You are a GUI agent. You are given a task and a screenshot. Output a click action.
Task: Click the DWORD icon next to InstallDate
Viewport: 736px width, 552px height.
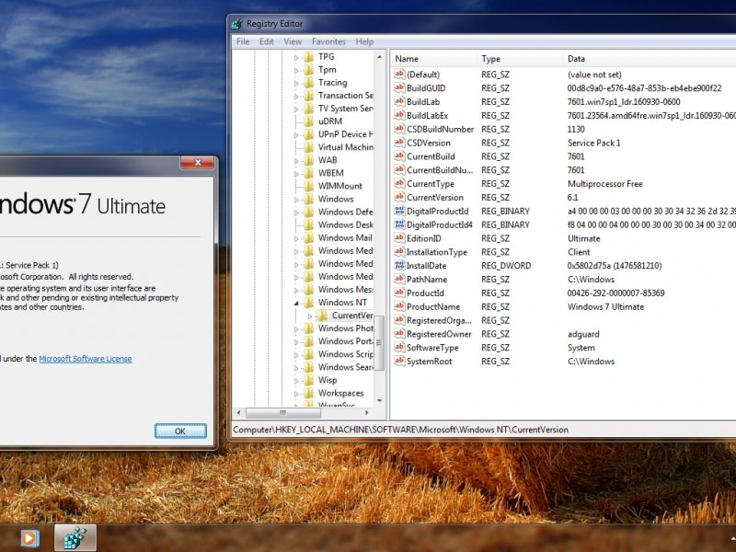coord(399,265)
